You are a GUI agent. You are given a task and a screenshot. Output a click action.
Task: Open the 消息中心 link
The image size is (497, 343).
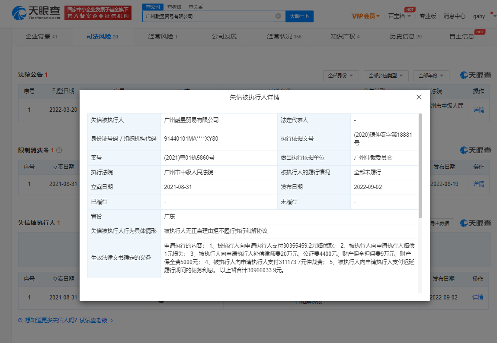455,16
